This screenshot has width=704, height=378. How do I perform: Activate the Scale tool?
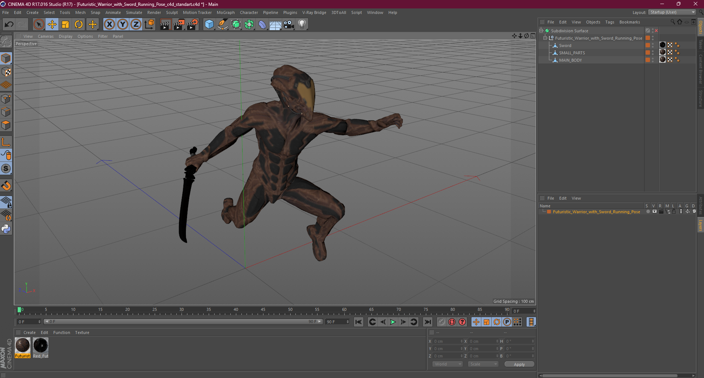(65, 25)
